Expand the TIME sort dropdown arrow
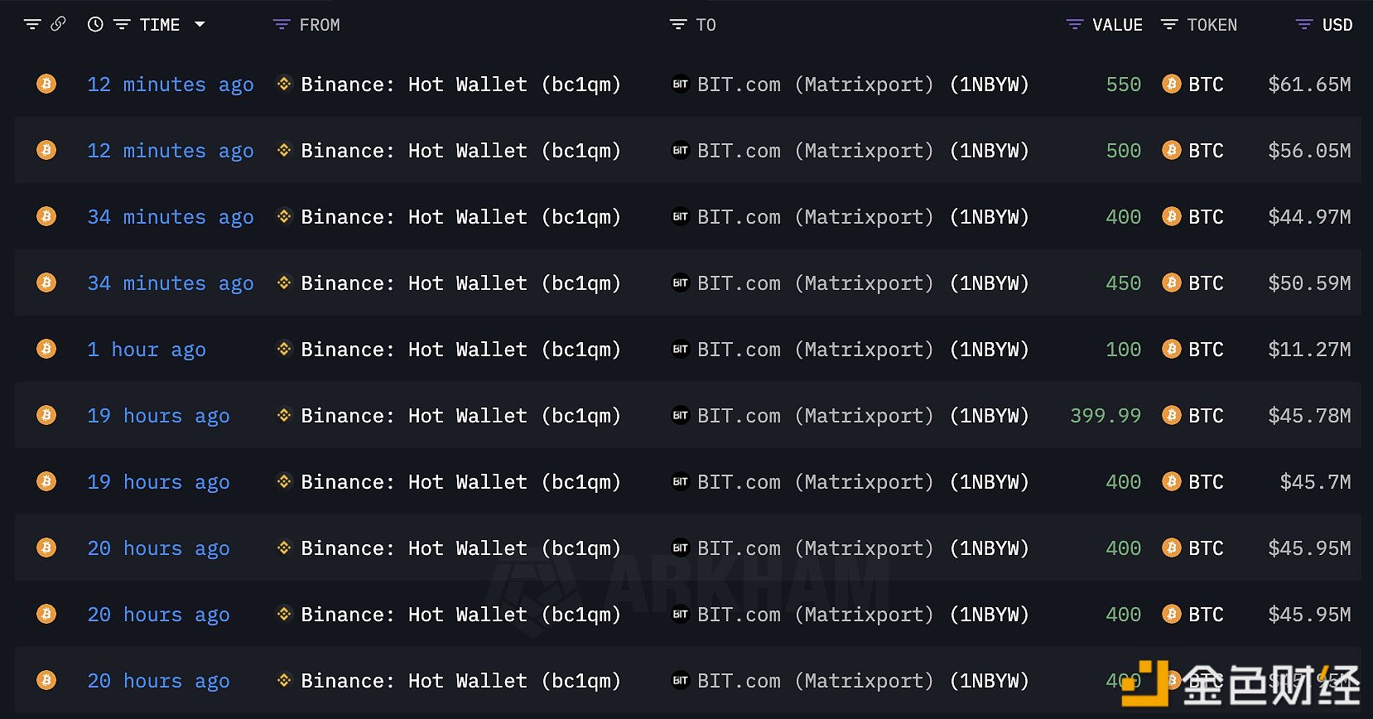This screenshot has height=719, width=1373. (x=200, y=25)
